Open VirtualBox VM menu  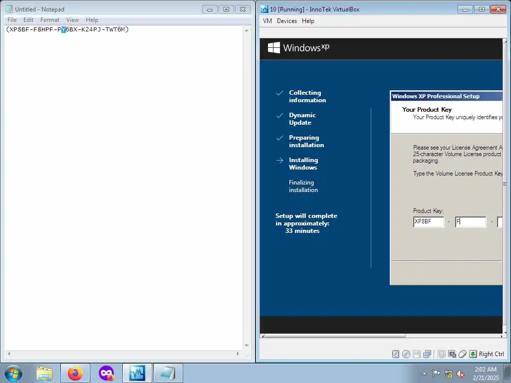pos(267,21)
